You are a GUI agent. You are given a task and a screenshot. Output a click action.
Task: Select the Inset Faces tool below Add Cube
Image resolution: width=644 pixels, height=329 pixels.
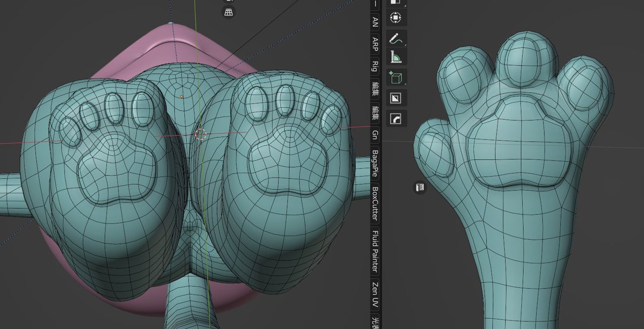(x=396, y=98)
